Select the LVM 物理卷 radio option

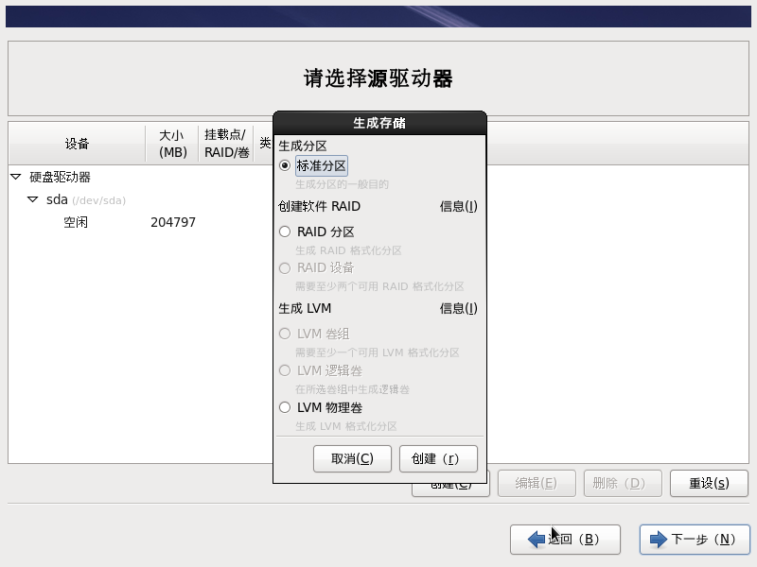pos(285,408)
